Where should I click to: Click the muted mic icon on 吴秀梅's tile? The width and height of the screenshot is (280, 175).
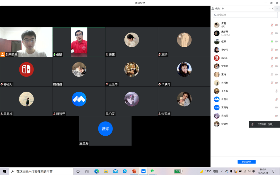pyautogui.click(x=1, y=114)
